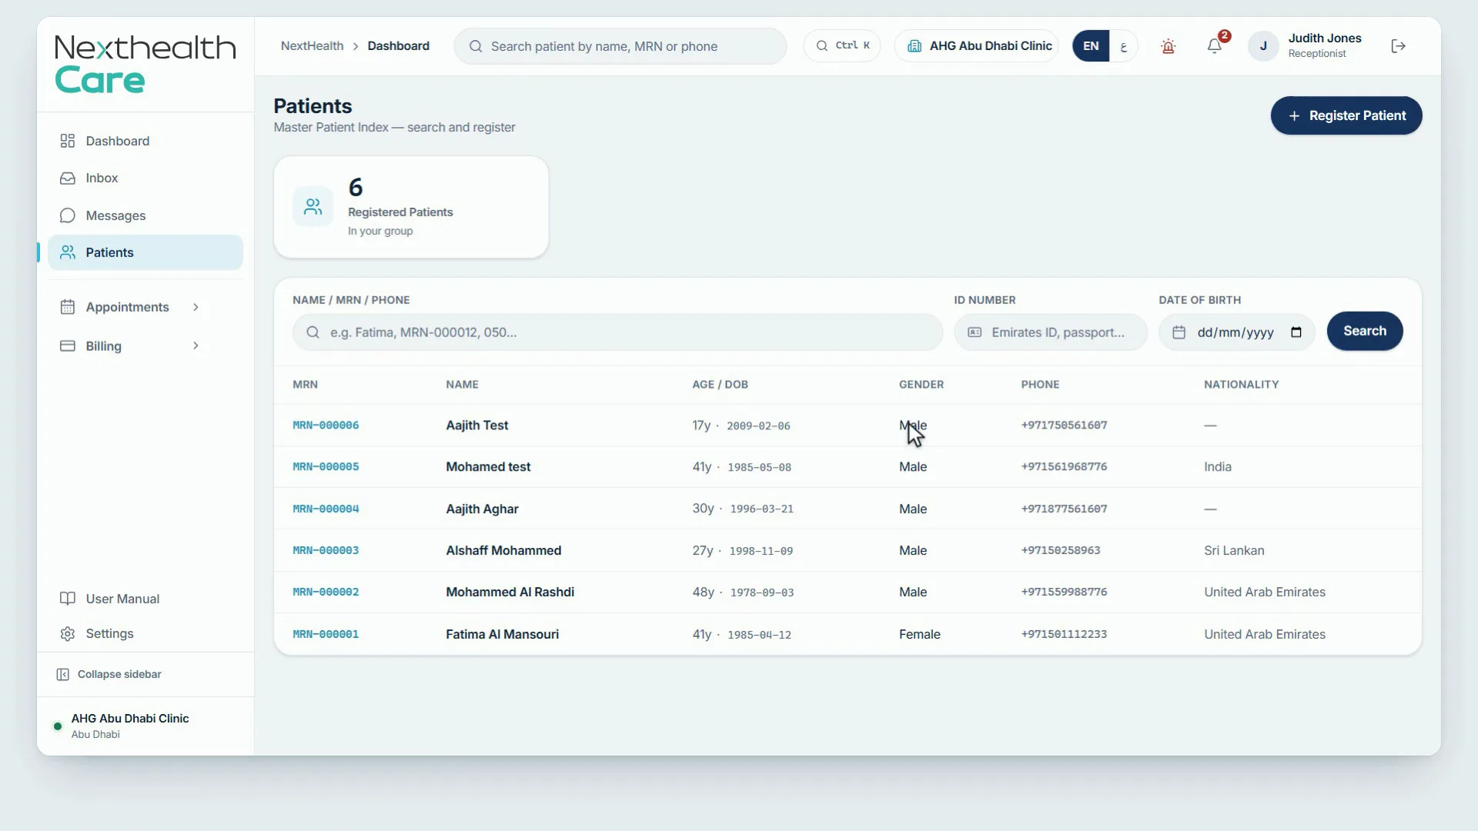
Task: Click the emergency alarm siren icon
Action: [1168, 46]
